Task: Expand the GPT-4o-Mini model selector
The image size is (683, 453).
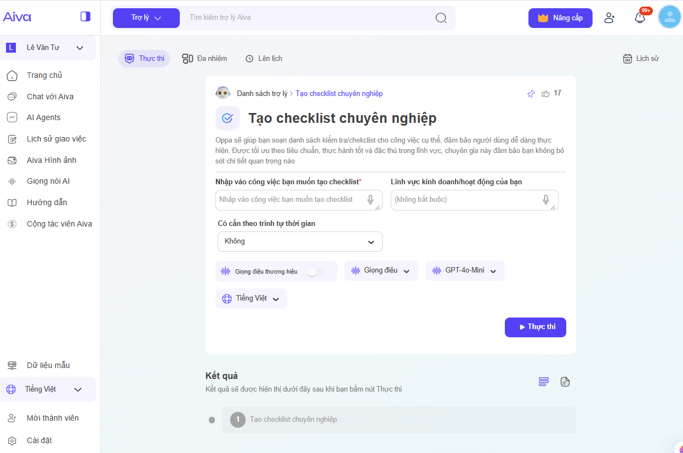Action: (464, 271)
